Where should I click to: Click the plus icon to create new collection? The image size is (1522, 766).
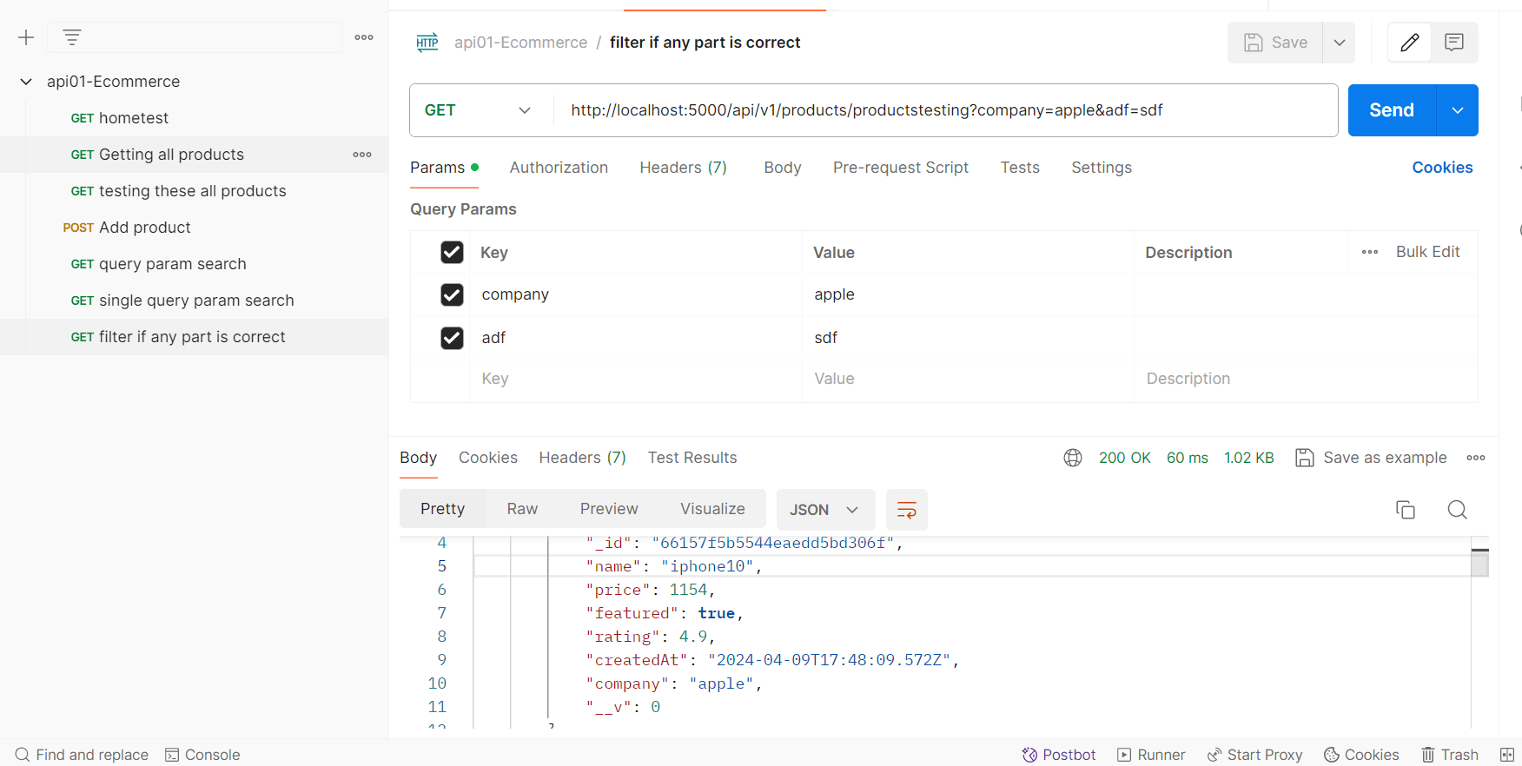tap(26, 37)
